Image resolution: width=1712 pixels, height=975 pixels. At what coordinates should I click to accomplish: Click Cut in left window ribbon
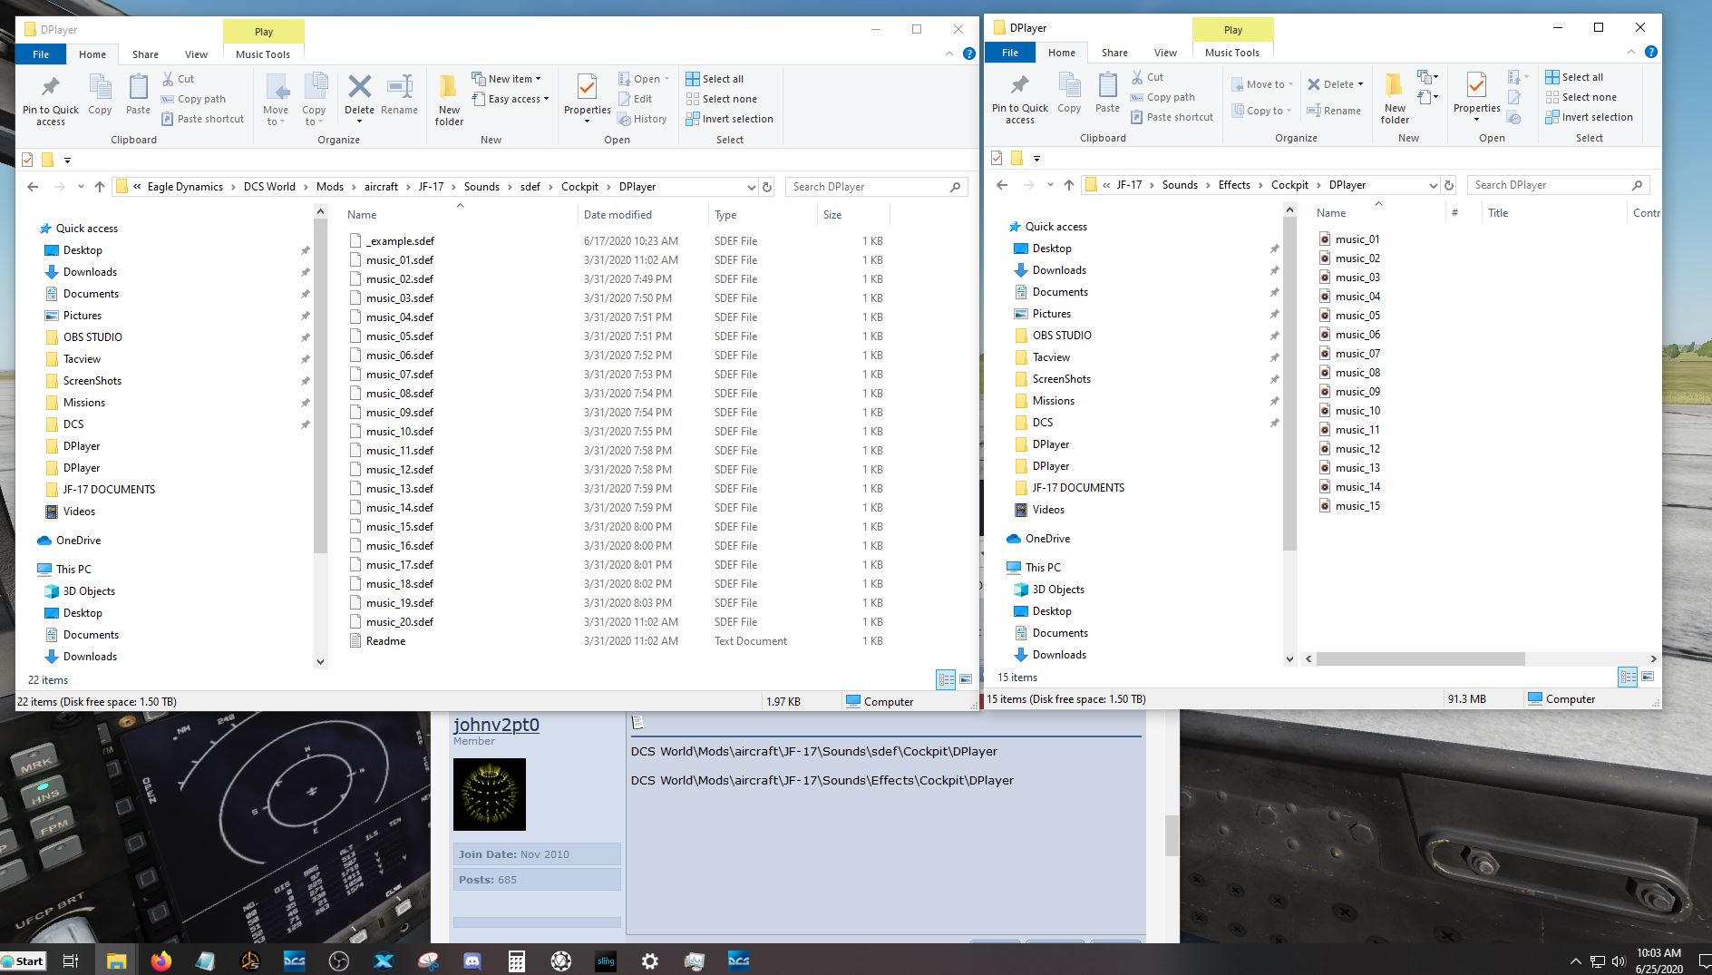(x=179, y=79)
